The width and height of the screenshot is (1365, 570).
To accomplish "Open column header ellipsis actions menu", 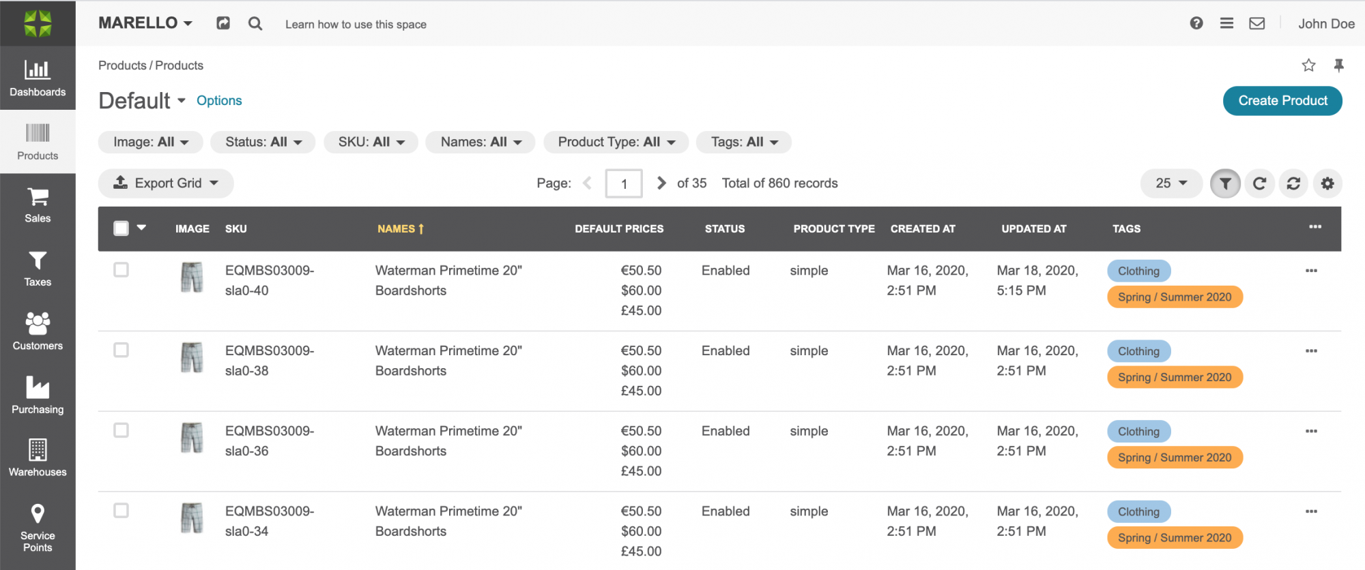I will point(1315,226).
